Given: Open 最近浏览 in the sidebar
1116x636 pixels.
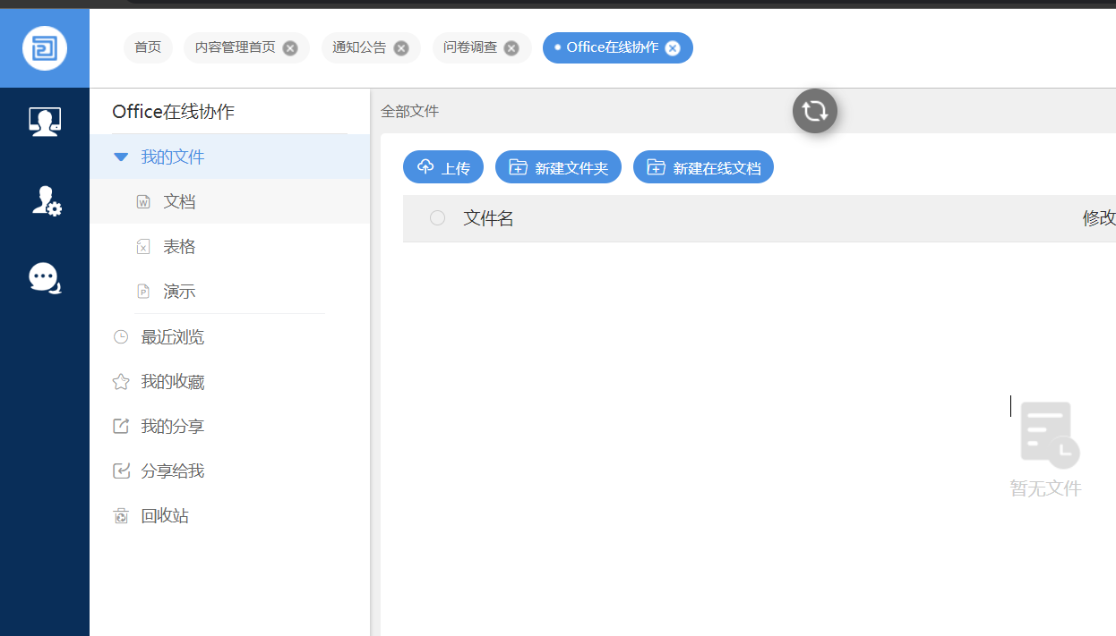Looking at the screenshot, I should (229, 337).
